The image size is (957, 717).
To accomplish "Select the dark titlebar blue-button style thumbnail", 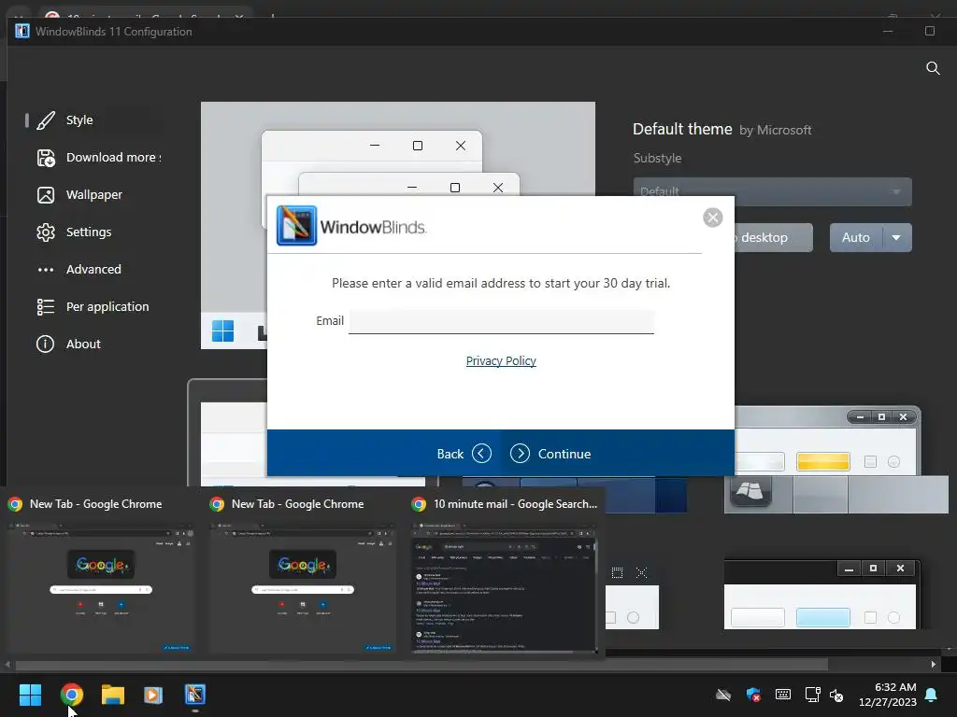I will point(821,595).
